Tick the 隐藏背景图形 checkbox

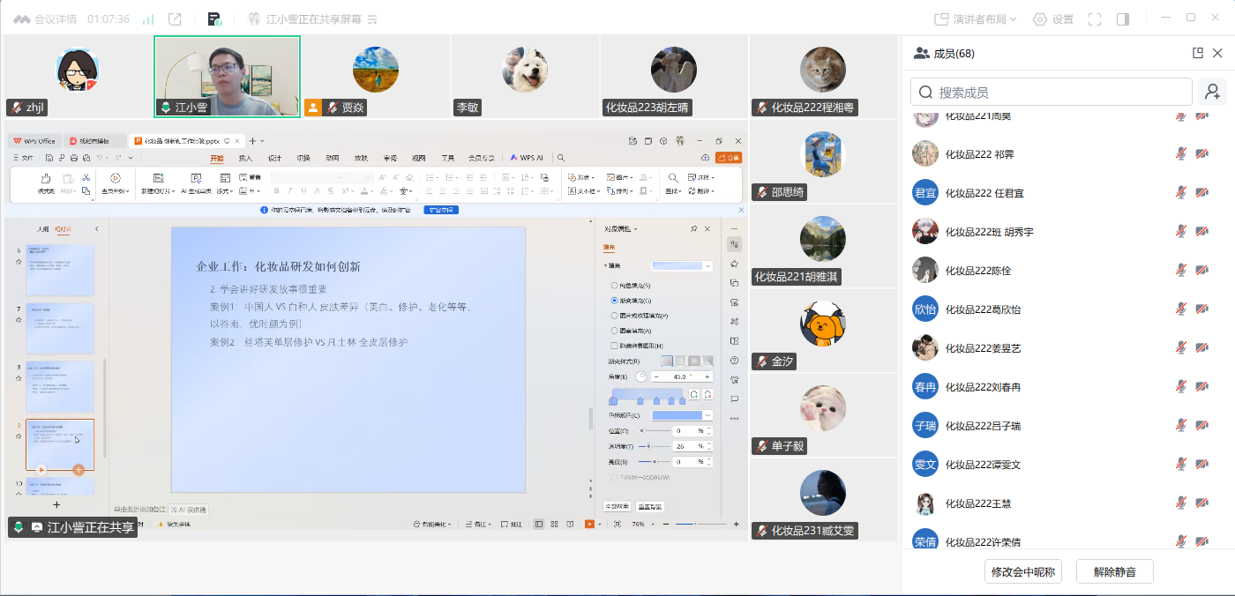tap(614, 346)
